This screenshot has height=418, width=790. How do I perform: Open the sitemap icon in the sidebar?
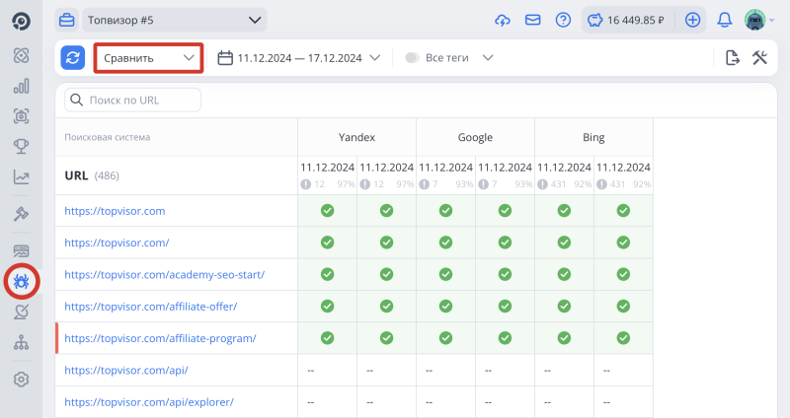[21, 343]
